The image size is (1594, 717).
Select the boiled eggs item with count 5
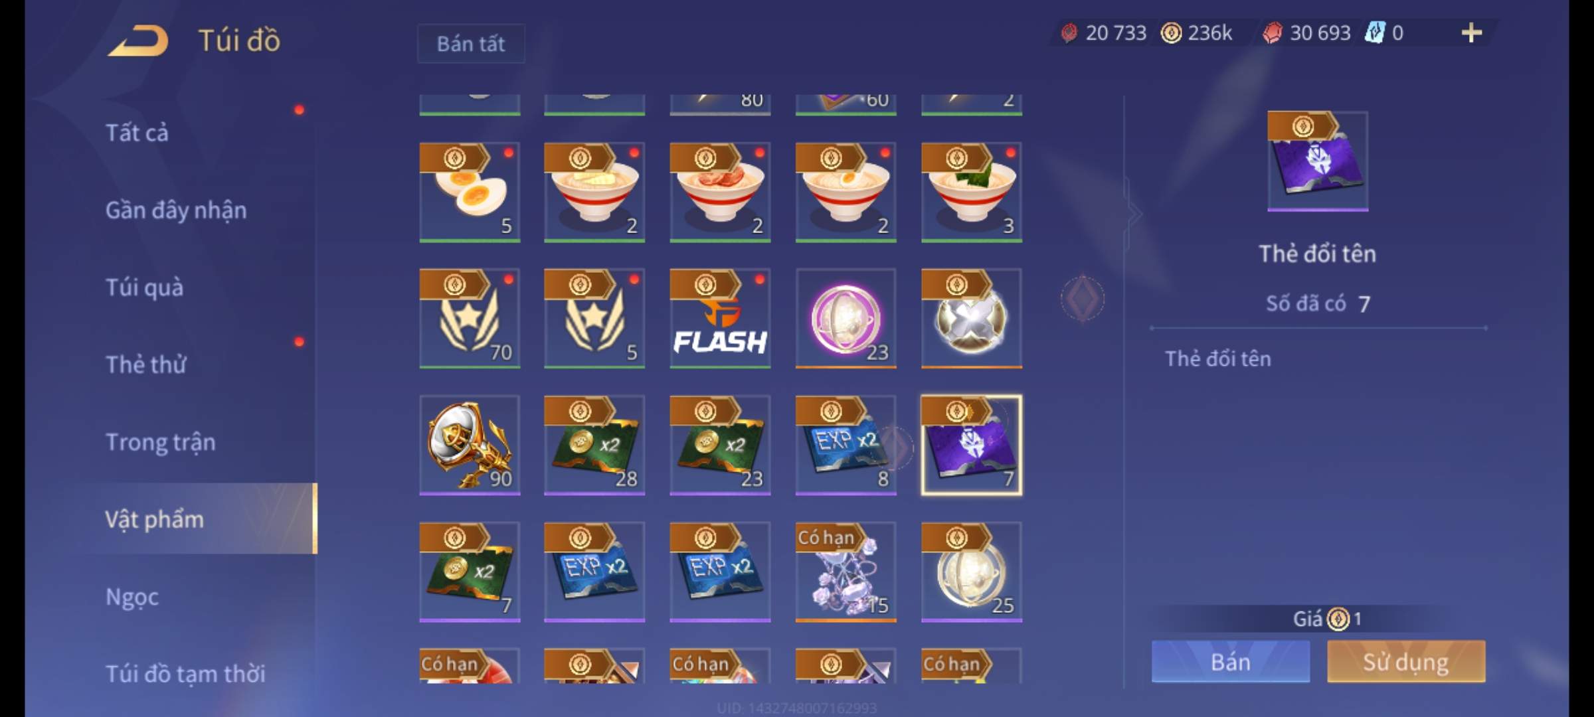(470, 192)
